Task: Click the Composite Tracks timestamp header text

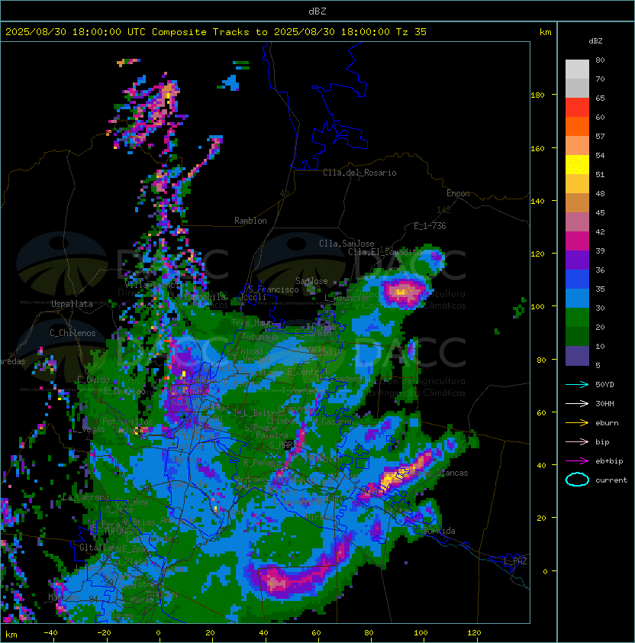Action: pos(216,32)
